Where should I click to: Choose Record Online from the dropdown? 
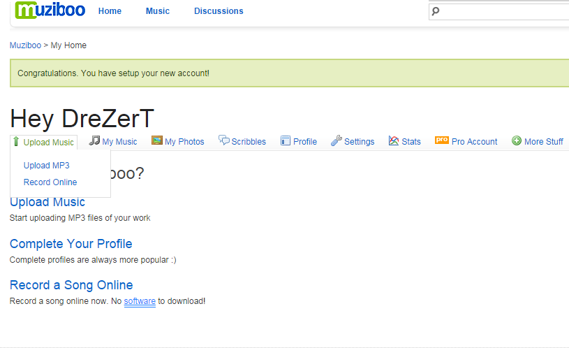[x=50, y=182]
